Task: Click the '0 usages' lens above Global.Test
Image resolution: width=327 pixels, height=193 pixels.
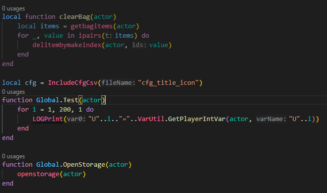Action: click(13, 92)
